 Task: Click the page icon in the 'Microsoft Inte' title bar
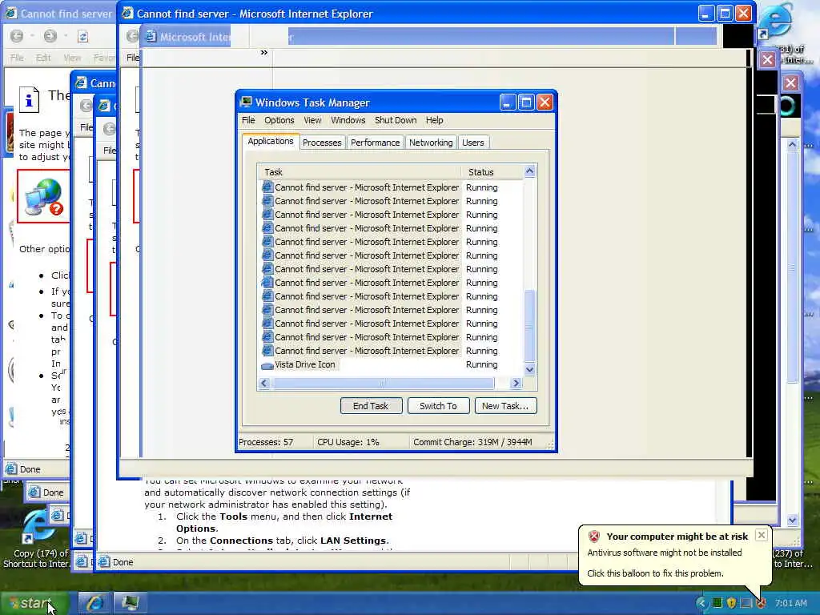(x=151, y=37)
